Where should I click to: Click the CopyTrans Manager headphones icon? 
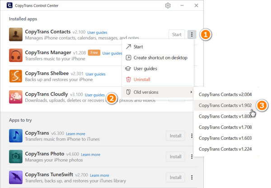pos(16,55)
